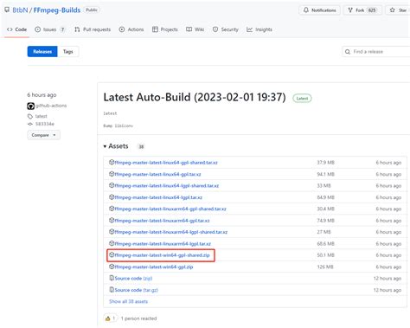Download ffmpeg-master-latest-win64-gpl.zip
The height and width of the screenshot is (328, 410).
pyautogui.click(x=154, y=267)
